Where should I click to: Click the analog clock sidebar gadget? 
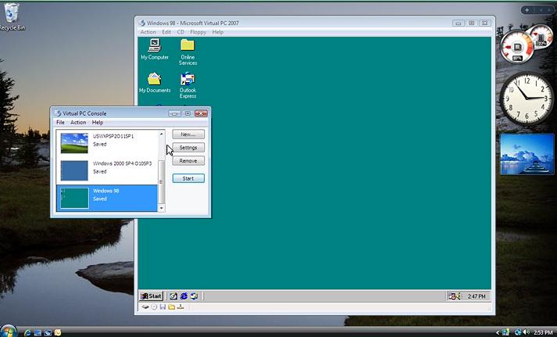click(527, 98)
